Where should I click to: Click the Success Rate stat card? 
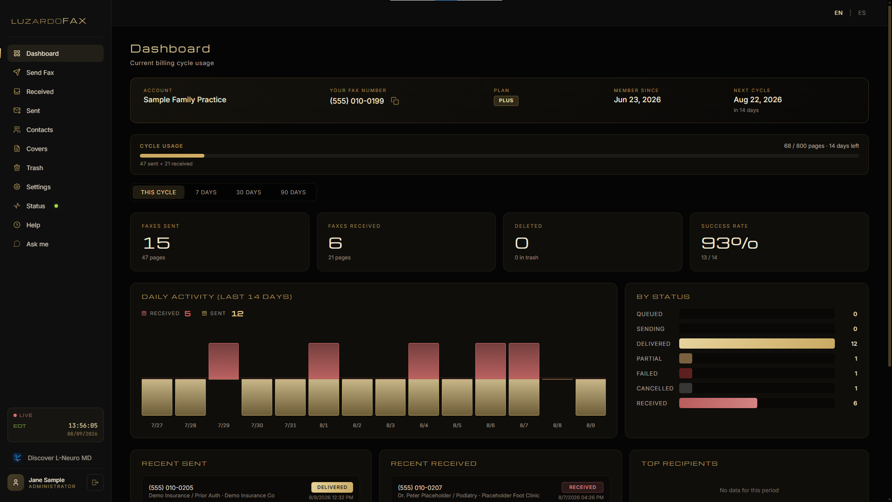779,242
